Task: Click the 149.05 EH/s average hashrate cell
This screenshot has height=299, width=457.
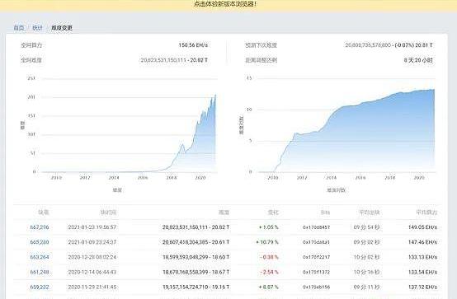Action: coord(422,227)
